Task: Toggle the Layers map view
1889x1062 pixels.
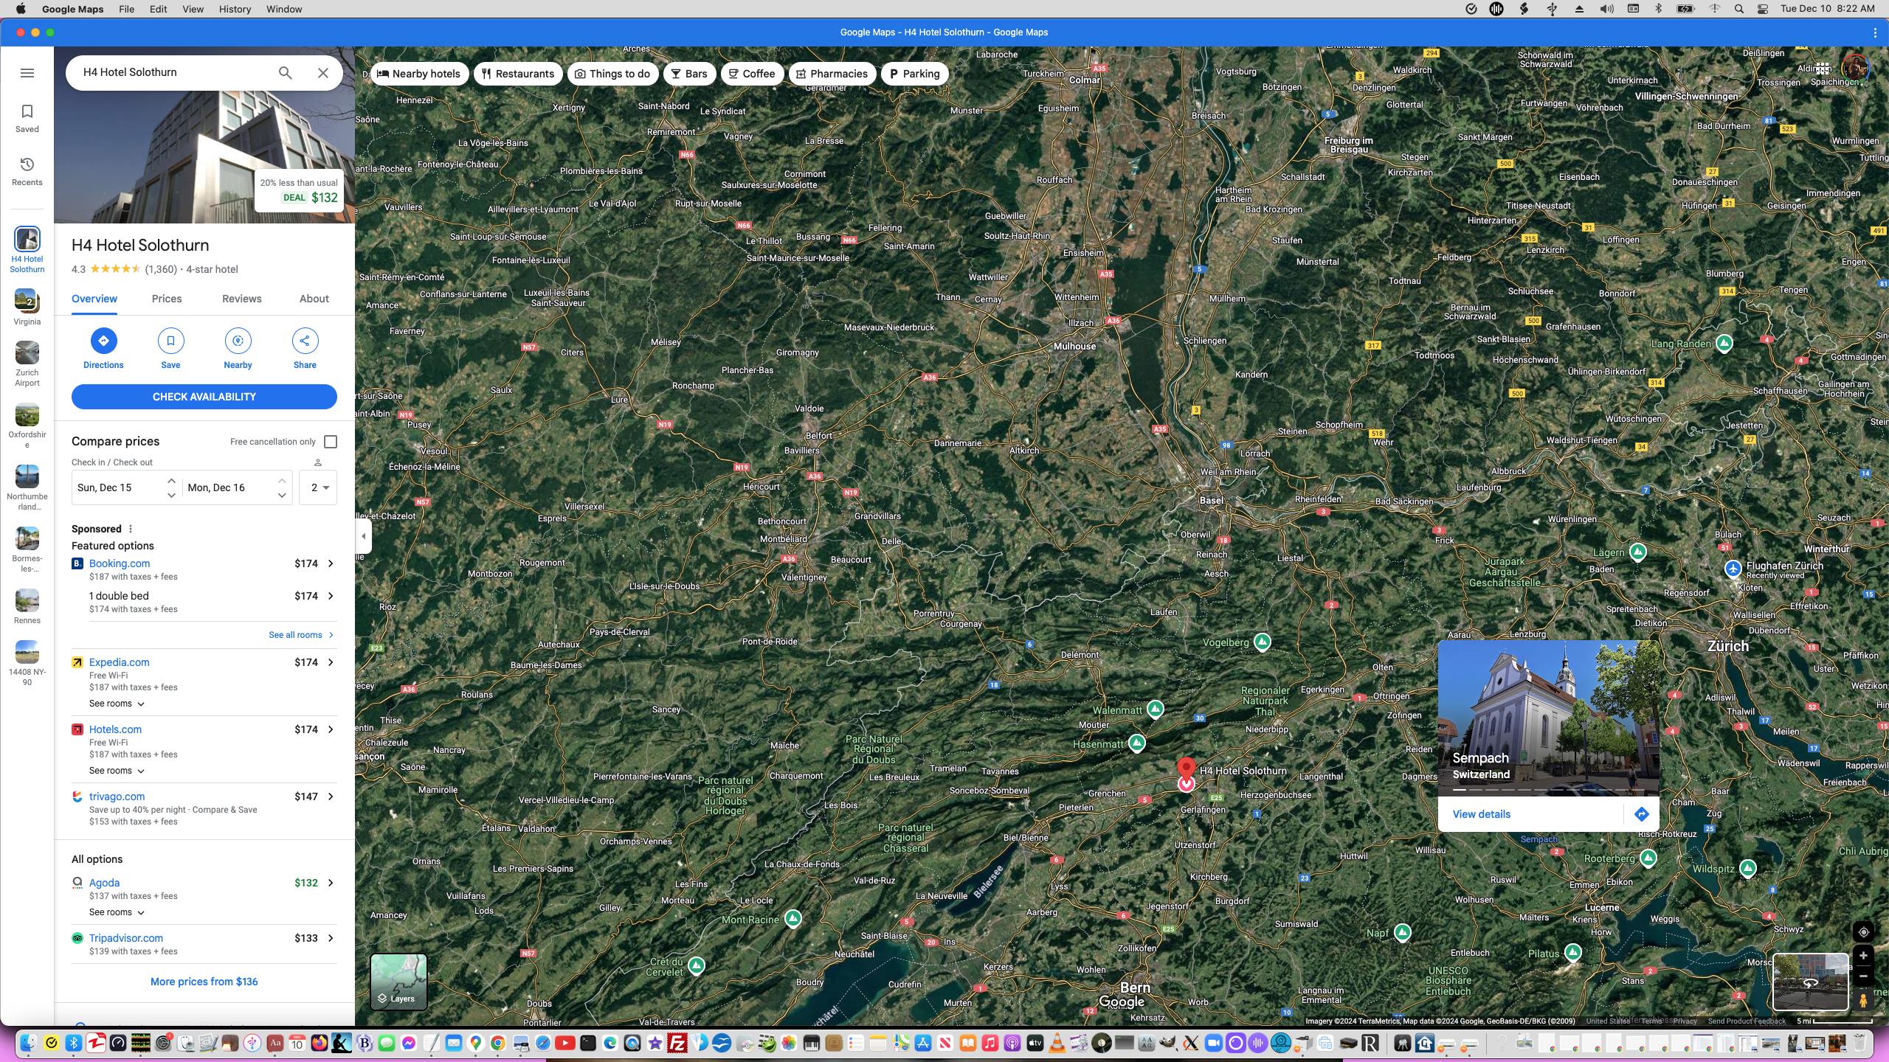Action: [398, 981]
